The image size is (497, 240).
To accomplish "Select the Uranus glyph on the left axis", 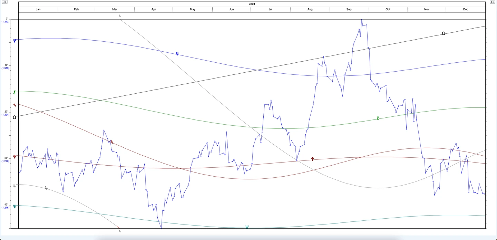I will pos(14,40).
